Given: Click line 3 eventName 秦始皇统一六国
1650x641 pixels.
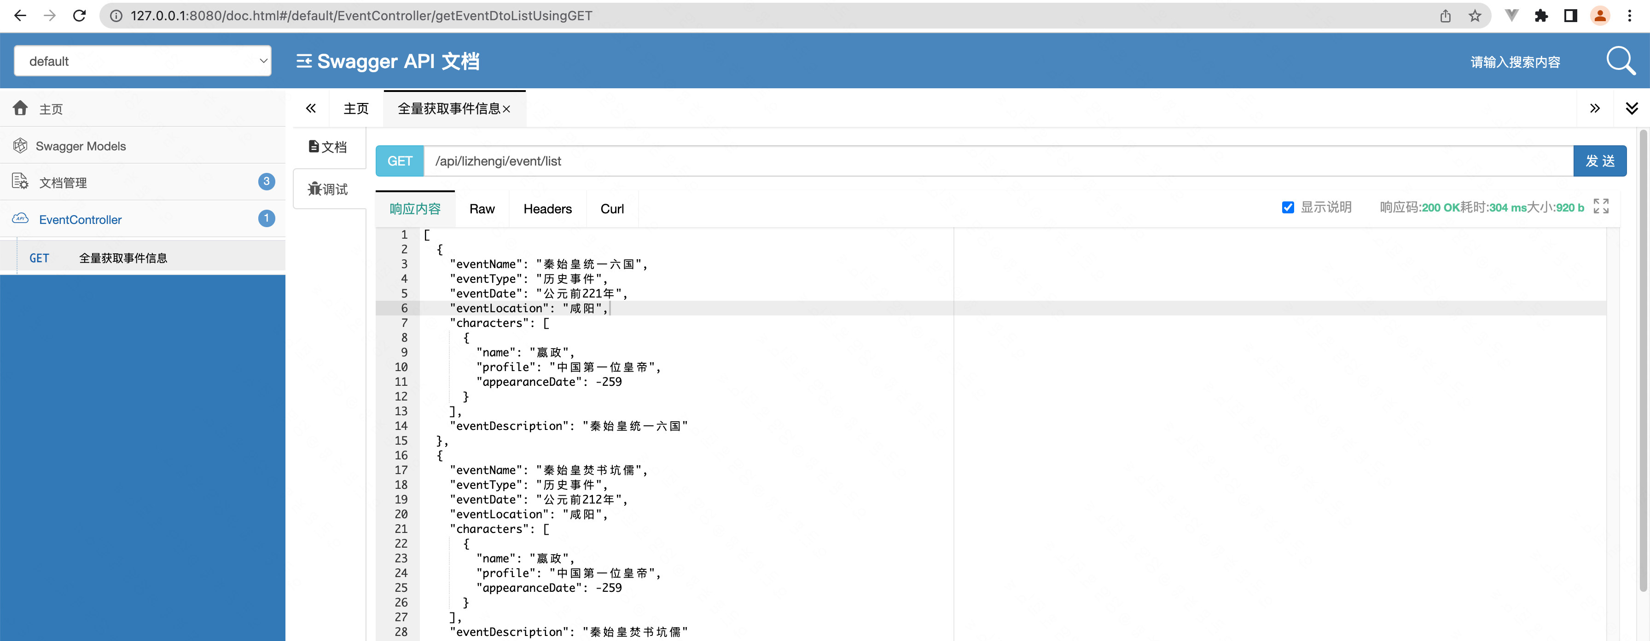Looking at the screenshot, I should (548, 264).
